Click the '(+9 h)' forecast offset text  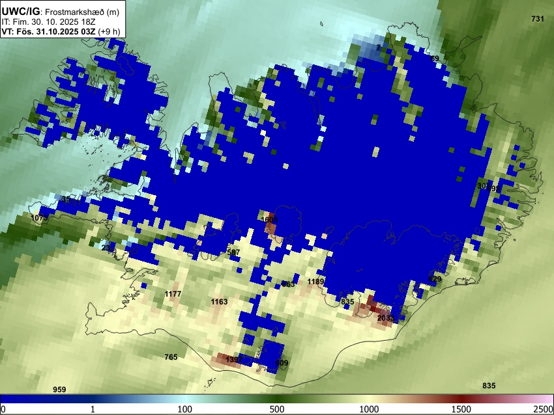[x=109, y=31]
